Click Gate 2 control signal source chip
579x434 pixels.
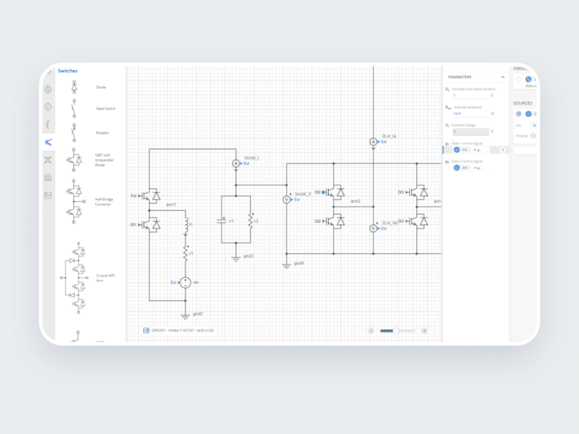tap(461, 168)
